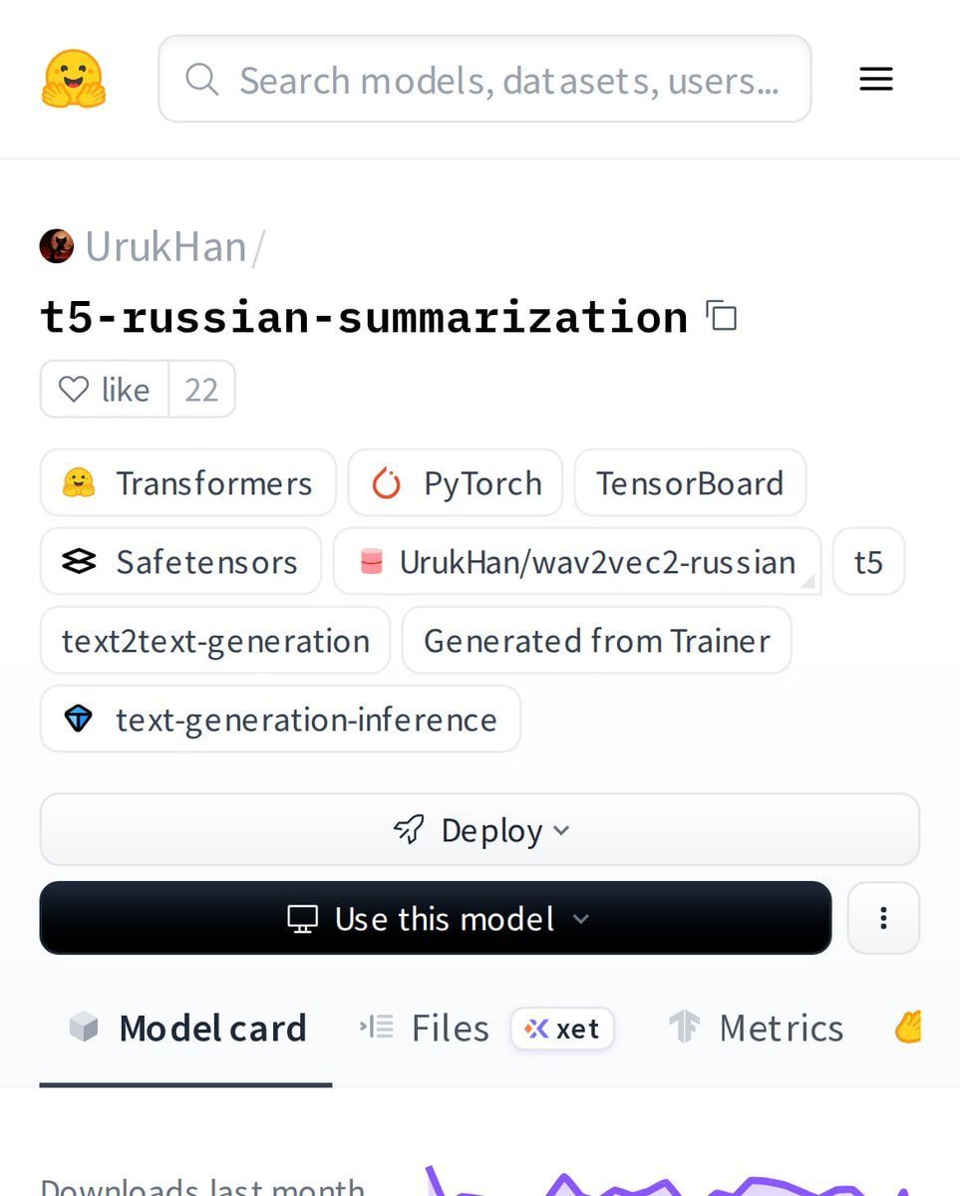Viewport: 960px width, 1196px height.
Task: Open the hamburger menu
Action: (875, 78)
